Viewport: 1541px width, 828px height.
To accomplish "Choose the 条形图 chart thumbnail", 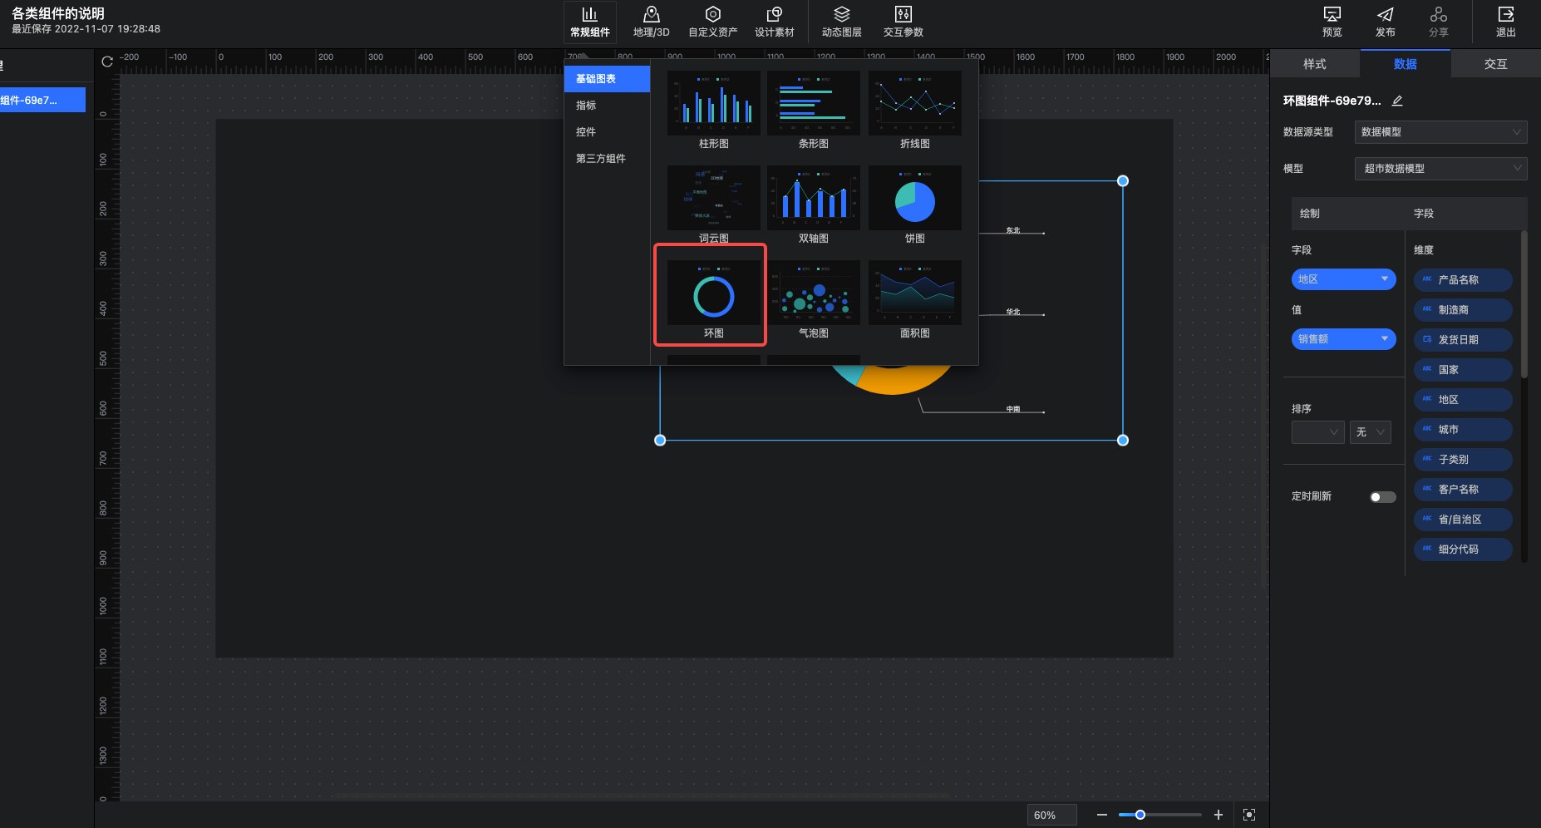I will pyautogui.click(x=813, y=103).
